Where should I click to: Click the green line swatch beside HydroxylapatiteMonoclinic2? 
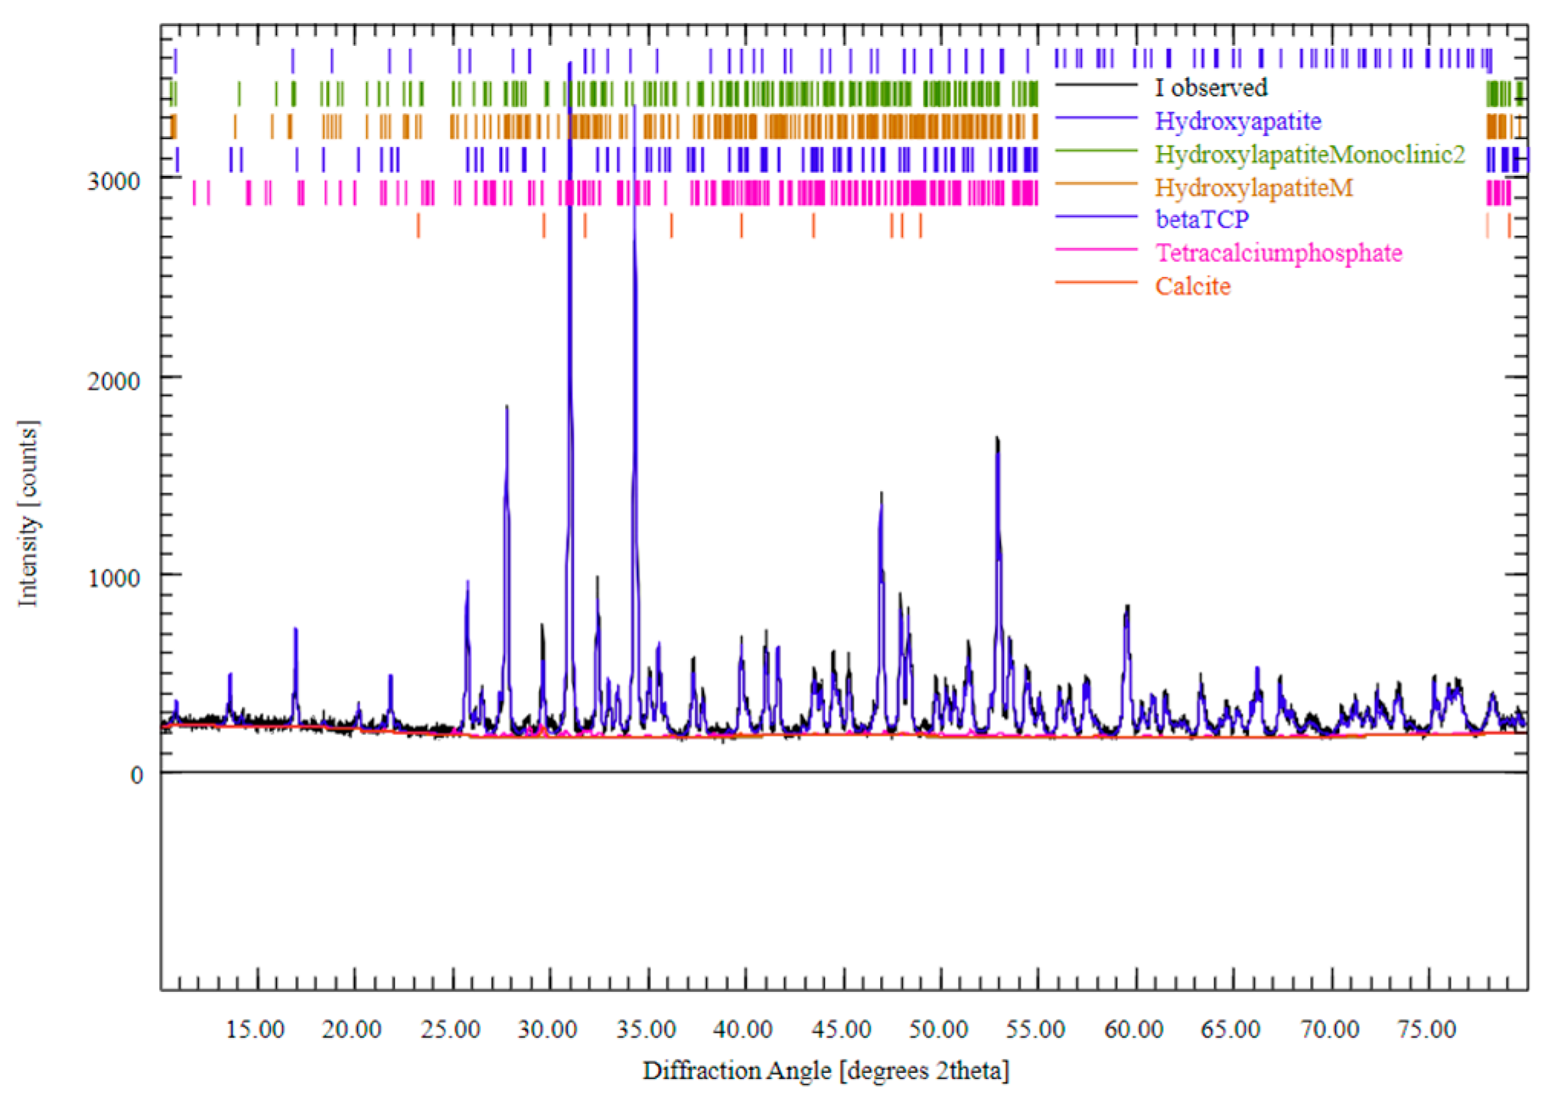(1096, 151)
